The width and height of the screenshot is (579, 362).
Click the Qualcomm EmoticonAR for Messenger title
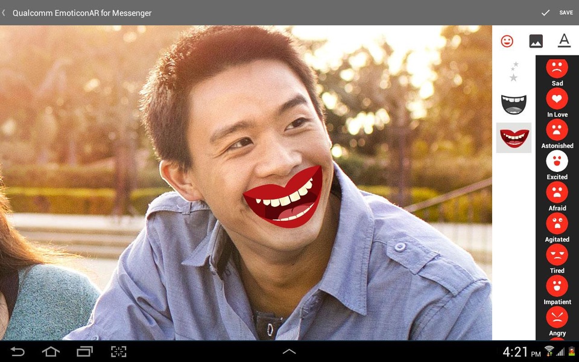82,13
